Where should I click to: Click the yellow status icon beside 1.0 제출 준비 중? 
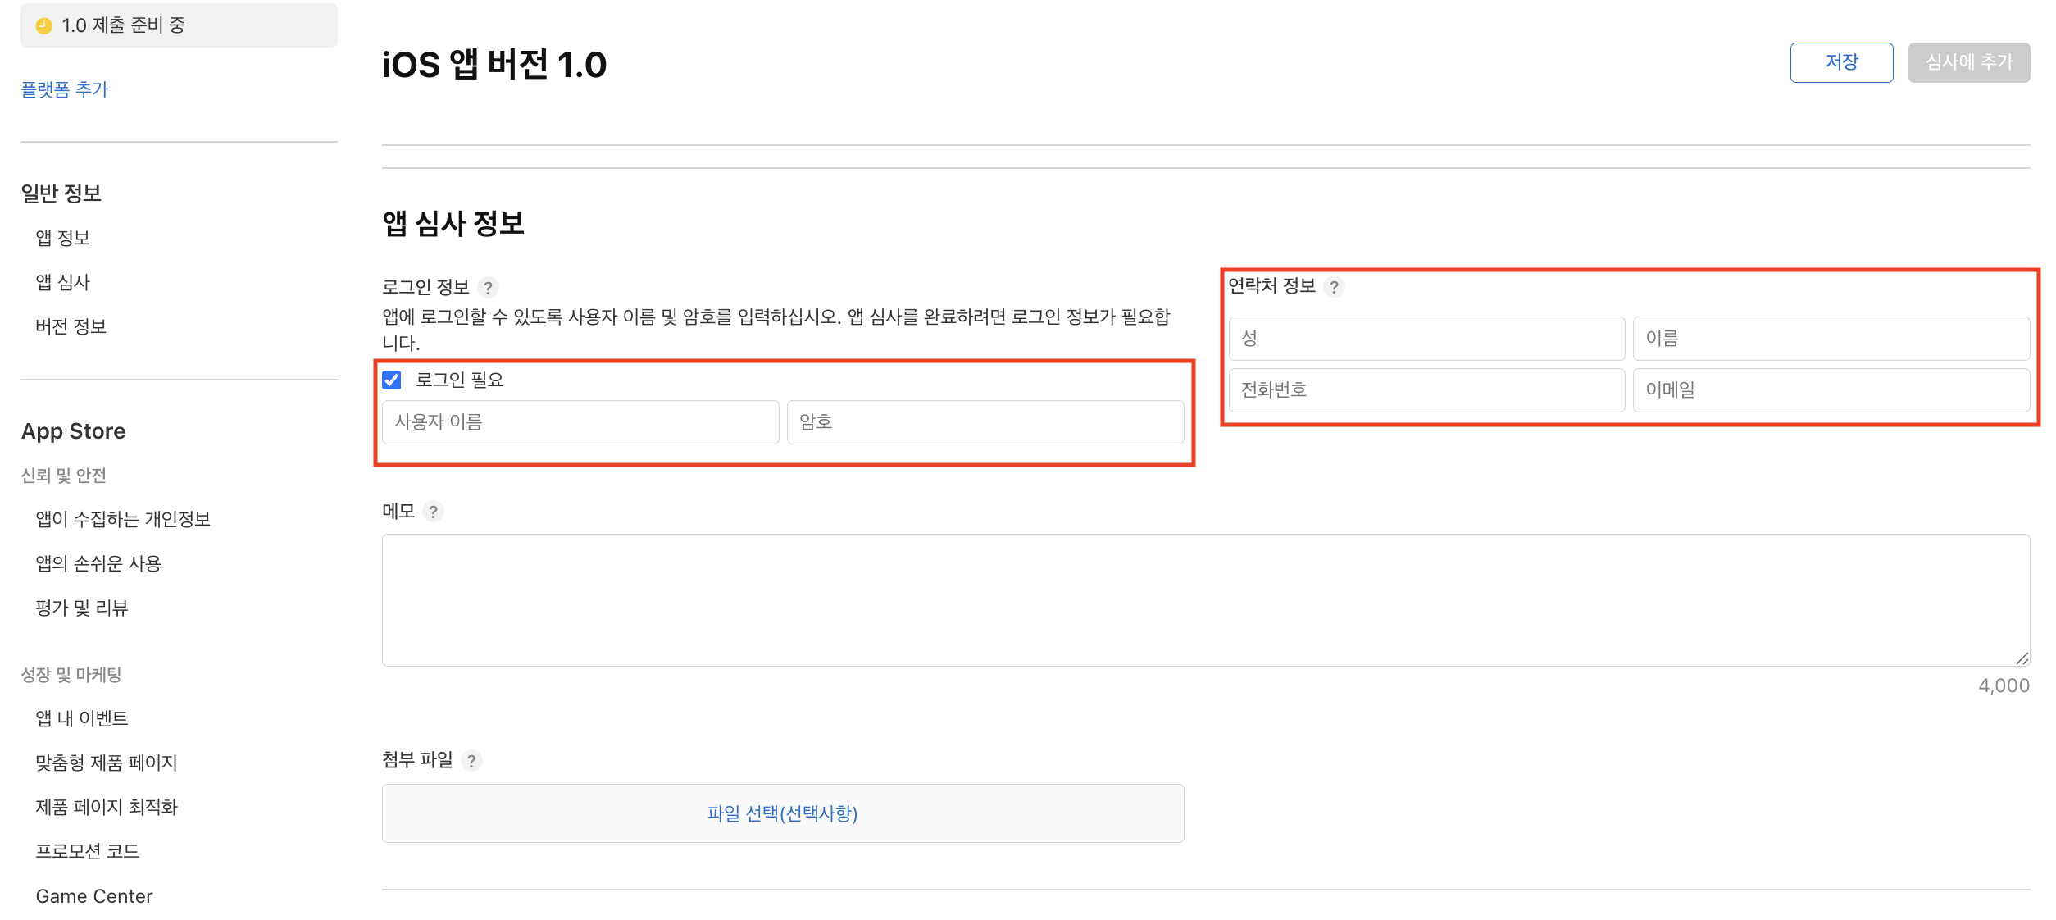[x=43, y=25]
